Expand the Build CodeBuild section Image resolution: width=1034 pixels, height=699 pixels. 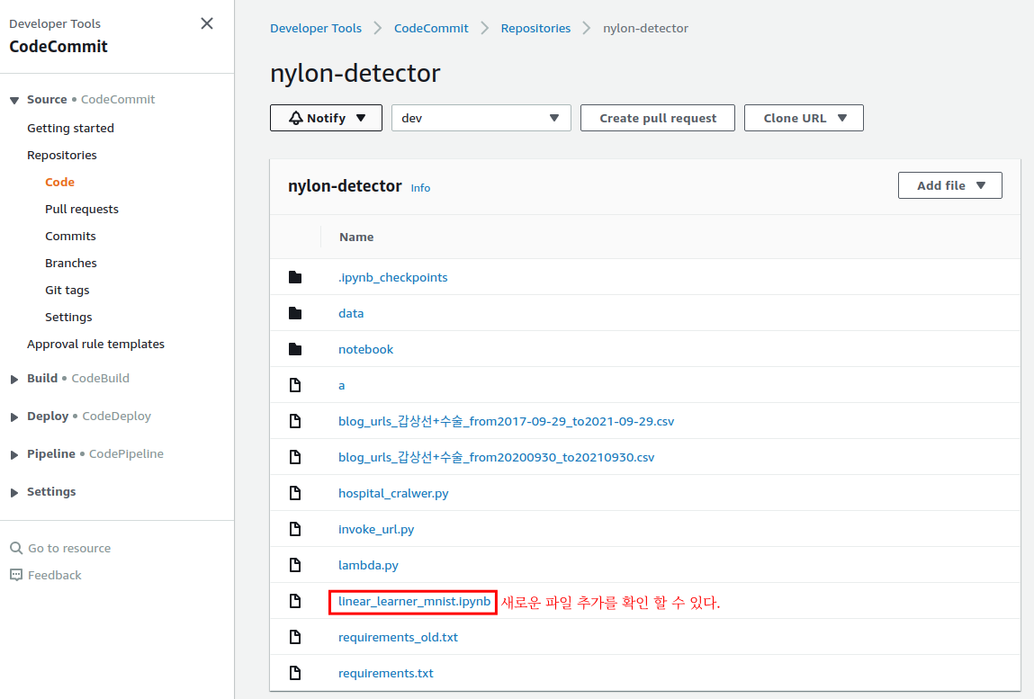pyautogui.click(x=14, y=379)
